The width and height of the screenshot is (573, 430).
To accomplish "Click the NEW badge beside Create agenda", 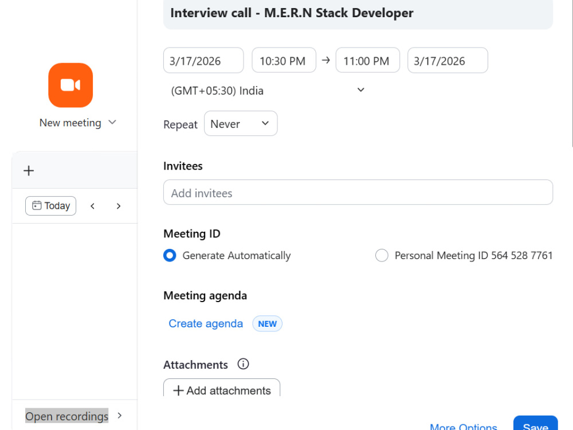I will point(267,323).
